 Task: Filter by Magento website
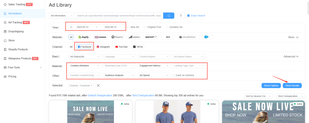[x=117, y=37]
